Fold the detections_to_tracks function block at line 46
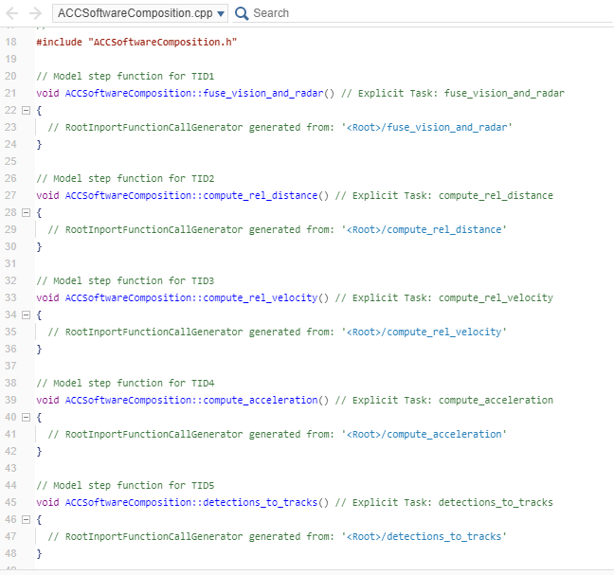Viewport: 614px width, 575px height. point(26,520)
